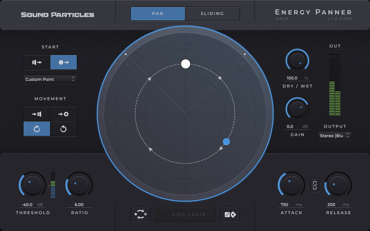Image resolution: width=370 pixels, height=231 pixels.
Task: Toggle the SIDE CHAIN button
Action: pyautogui.click(x=185, y=214)
